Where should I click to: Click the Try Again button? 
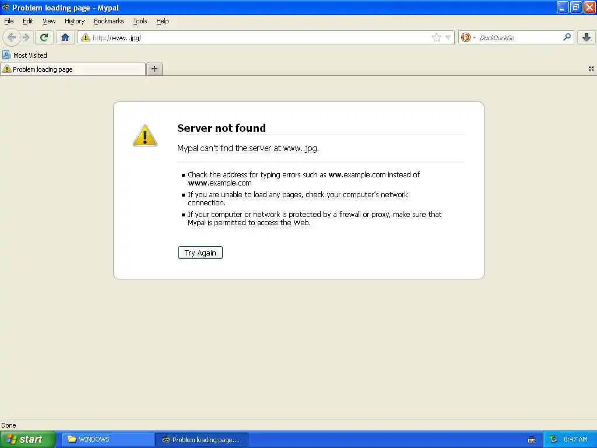pyautogui.click(x=201, y=253)
